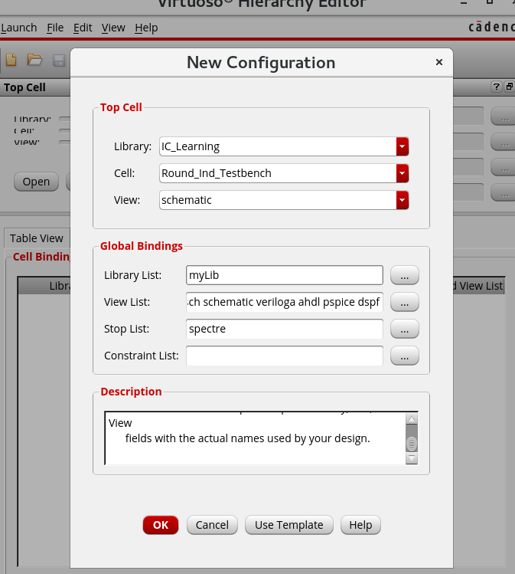Open the Cell dropdown arrow
Viewport: 515px width, 574px height.
[402, 173]
